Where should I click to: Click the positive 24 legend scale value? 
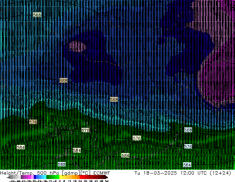(80, 181)
